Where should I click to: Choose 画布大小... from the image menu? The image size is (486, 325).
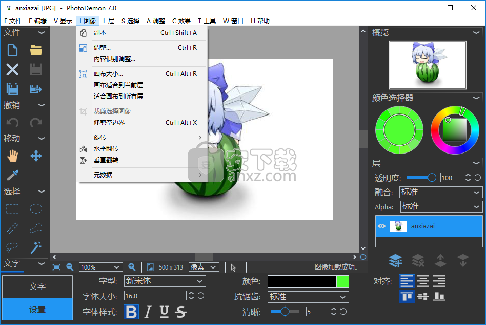[141, 74]
